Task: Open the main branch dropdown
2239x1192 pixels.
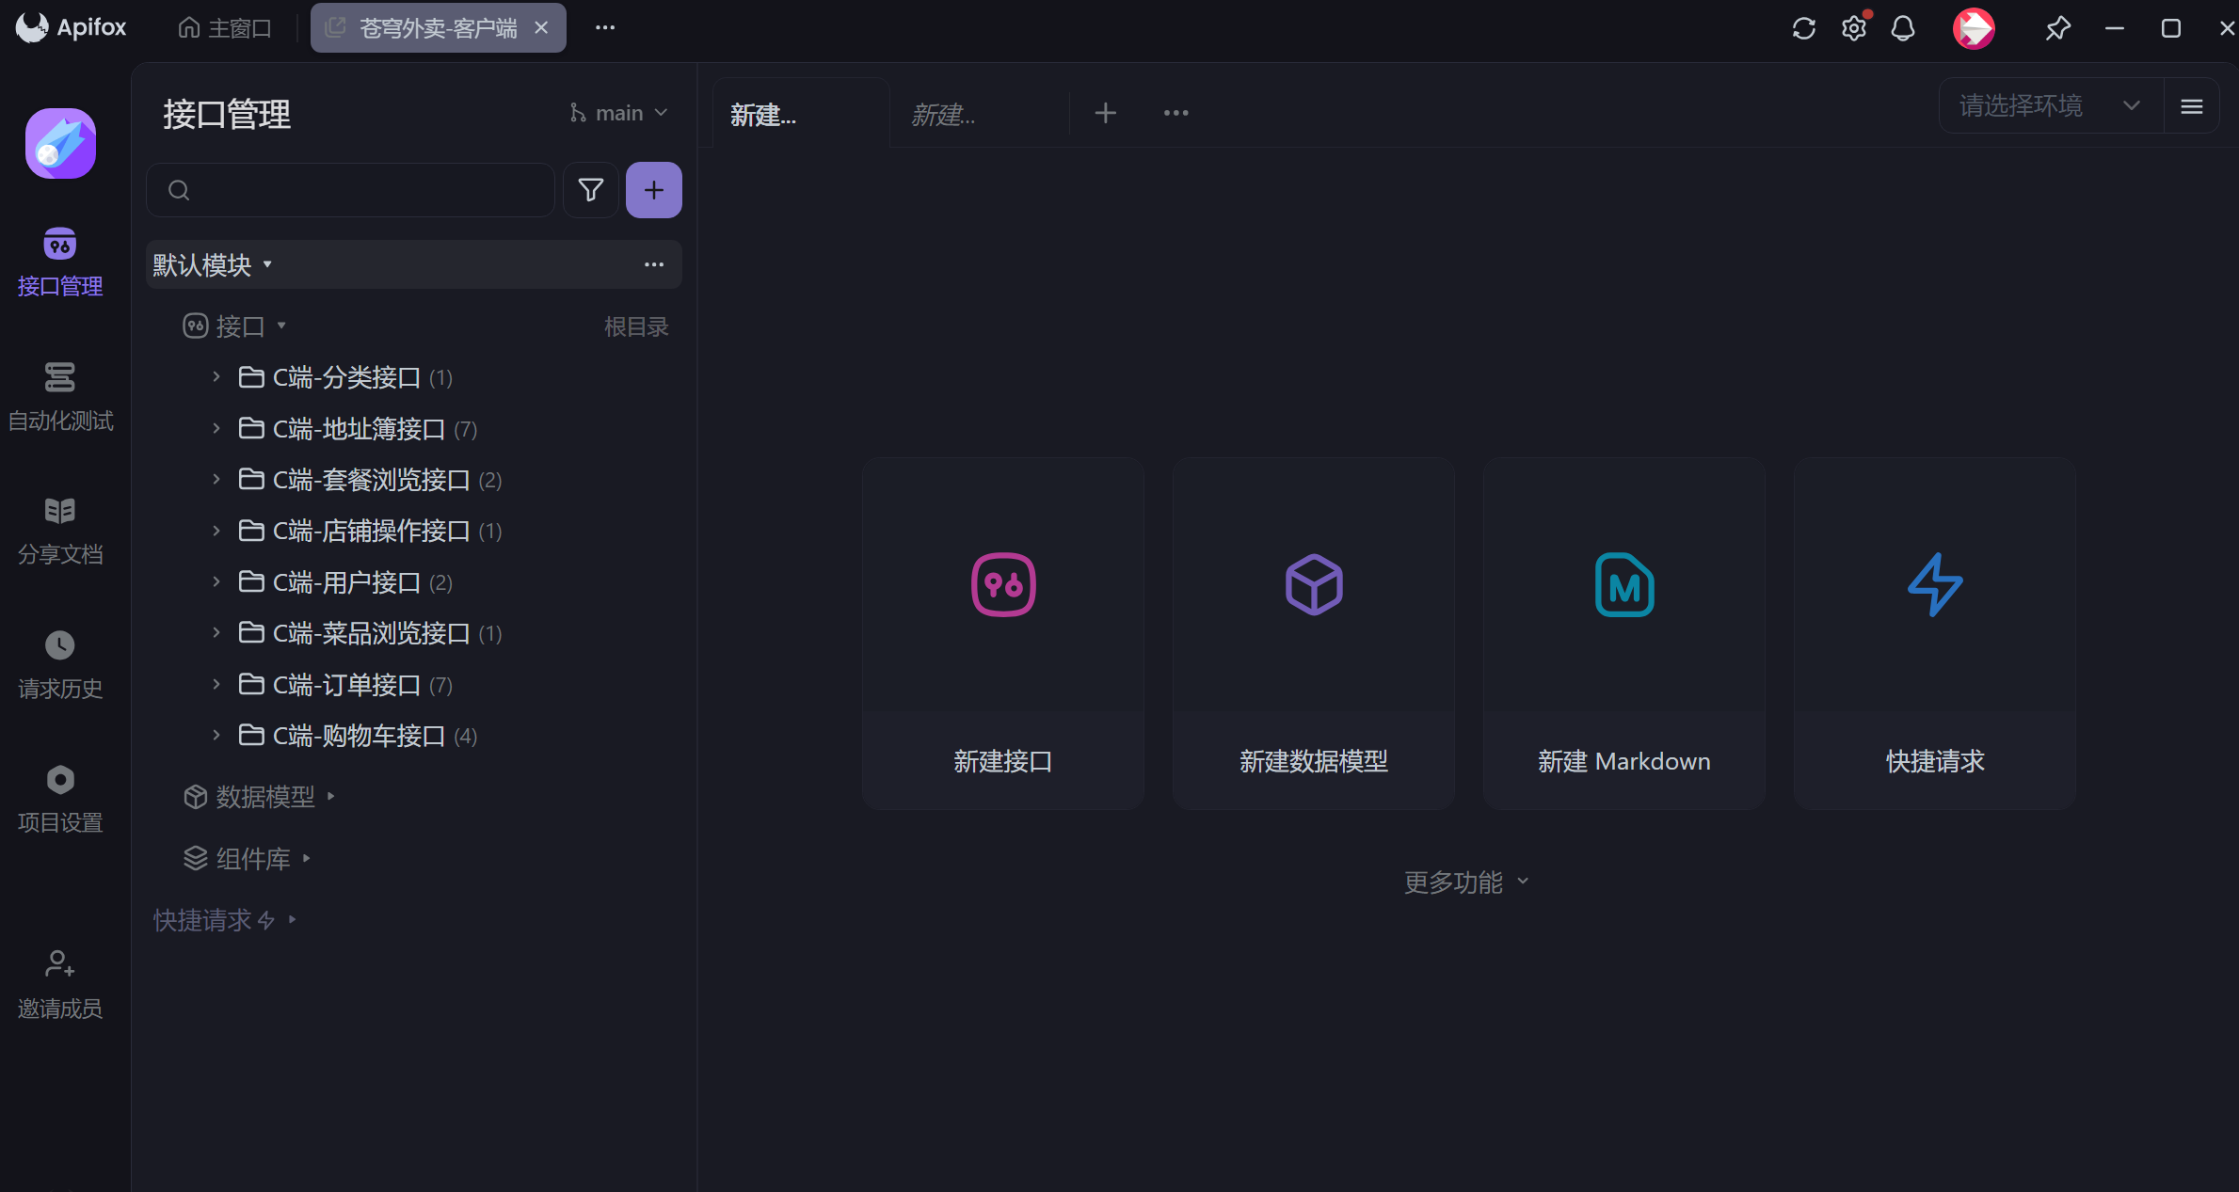Action: pyautogui.click(x=619, y=113)
